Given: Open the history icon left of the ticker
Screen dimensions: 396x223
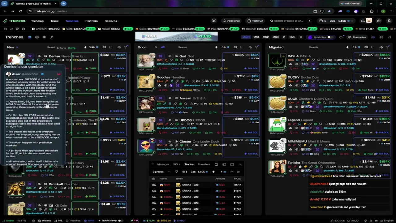Looking at the screenshot, I should pos(5,29).
